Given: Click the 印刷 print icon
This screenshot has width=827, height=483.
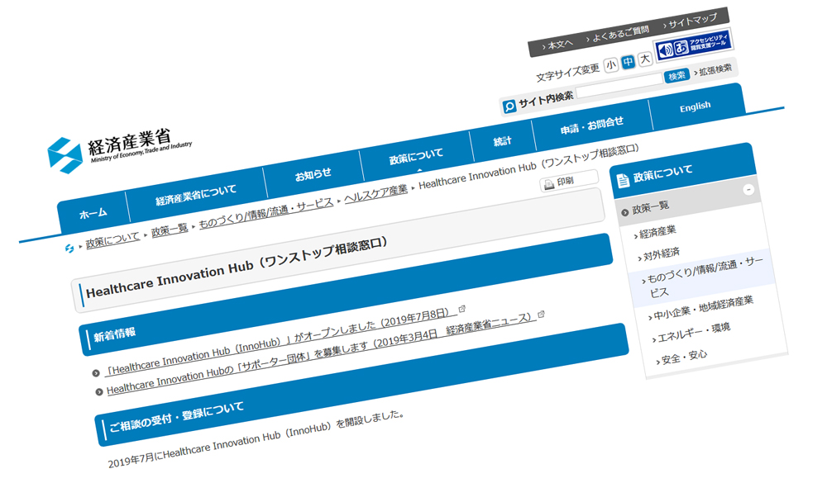Looking at the screenshot, I should tap(548, 185).
